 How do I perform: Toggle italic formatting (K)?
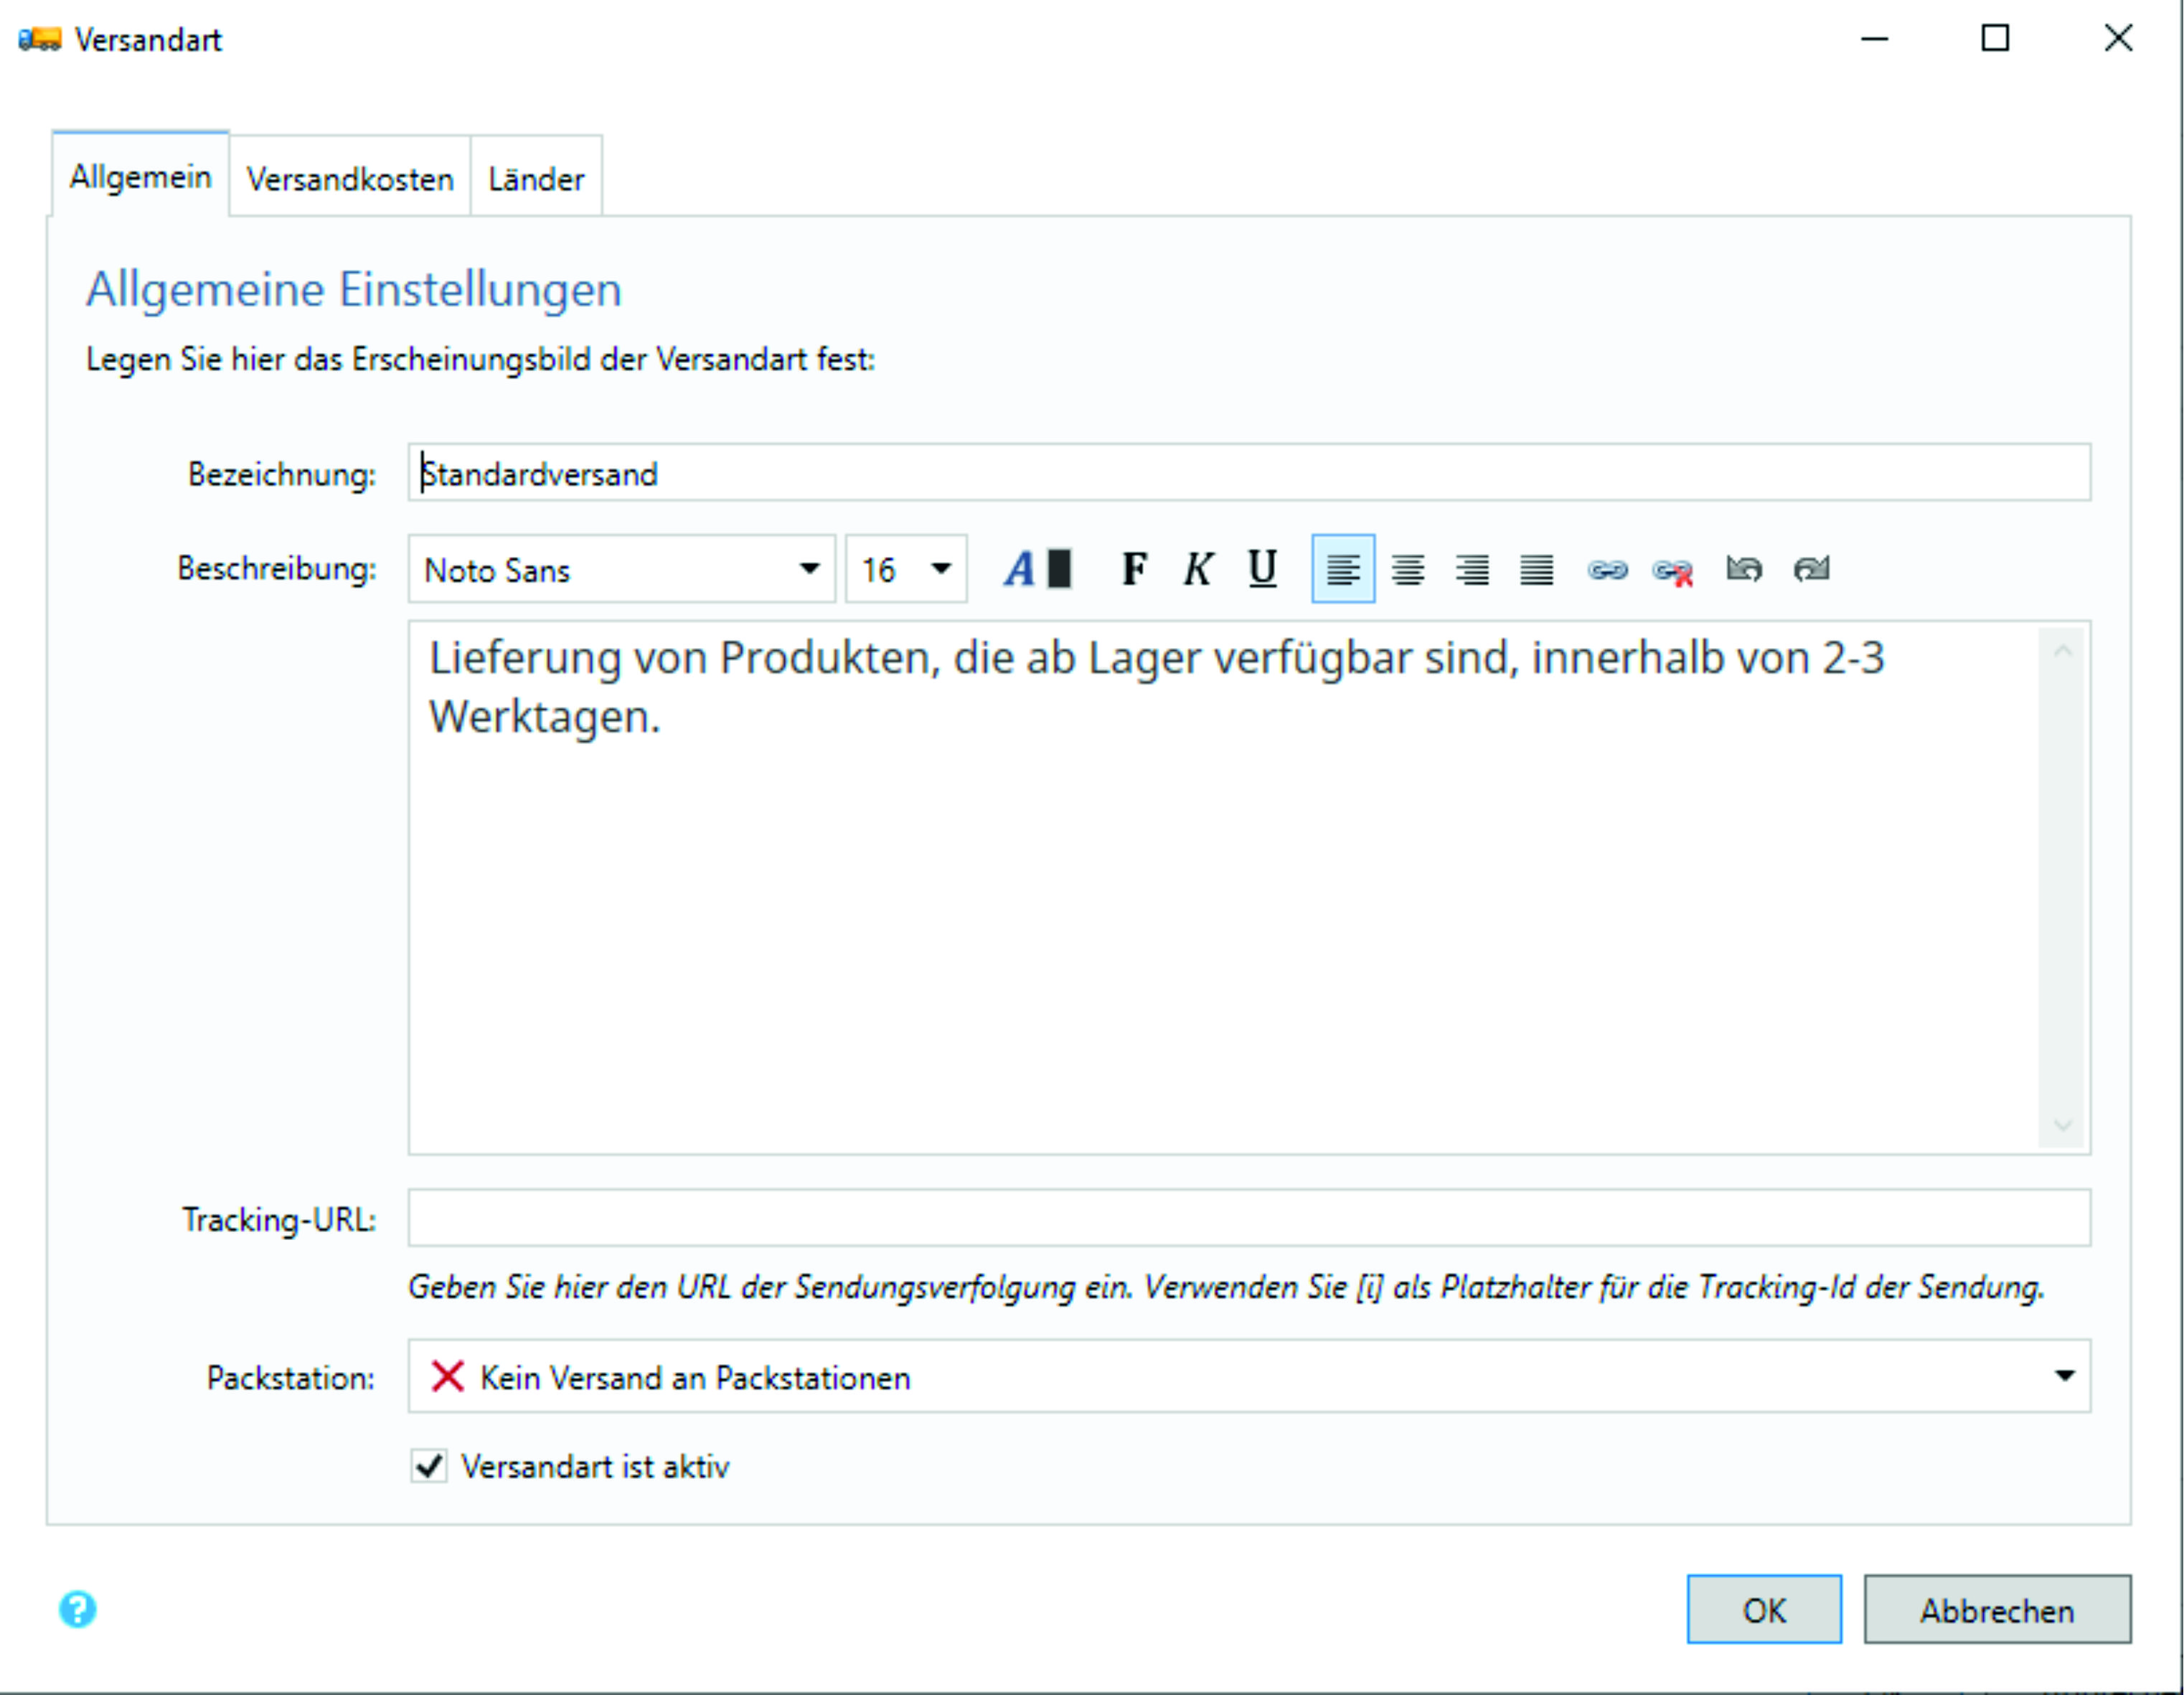[x=1198, y=569]
